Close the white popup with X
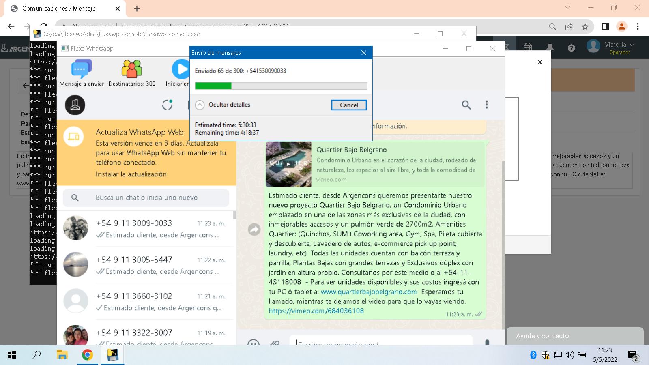 (540, 62)
